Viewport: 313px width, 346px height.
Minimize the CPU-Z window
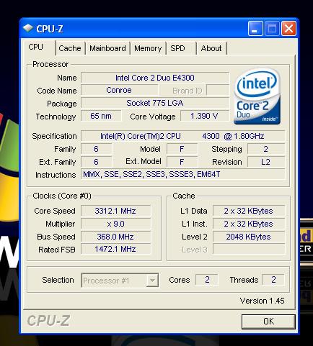[255, 29]
